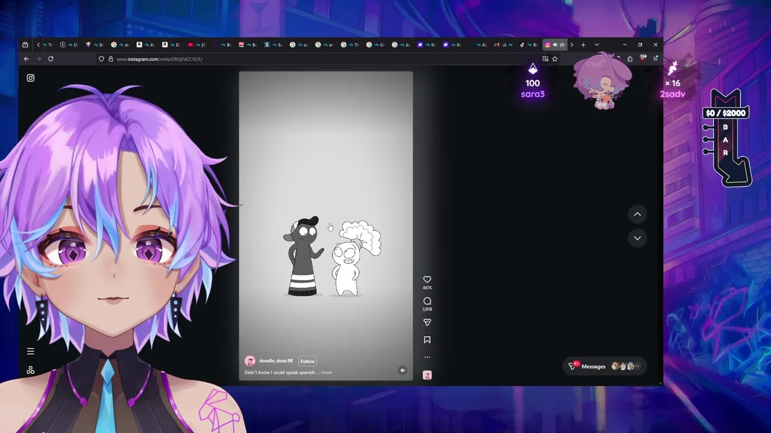This screenshot has width=771, height=433.
Task: Switch to the blue S icon tab
Action: pyautogui.click(x=273, y=45)
